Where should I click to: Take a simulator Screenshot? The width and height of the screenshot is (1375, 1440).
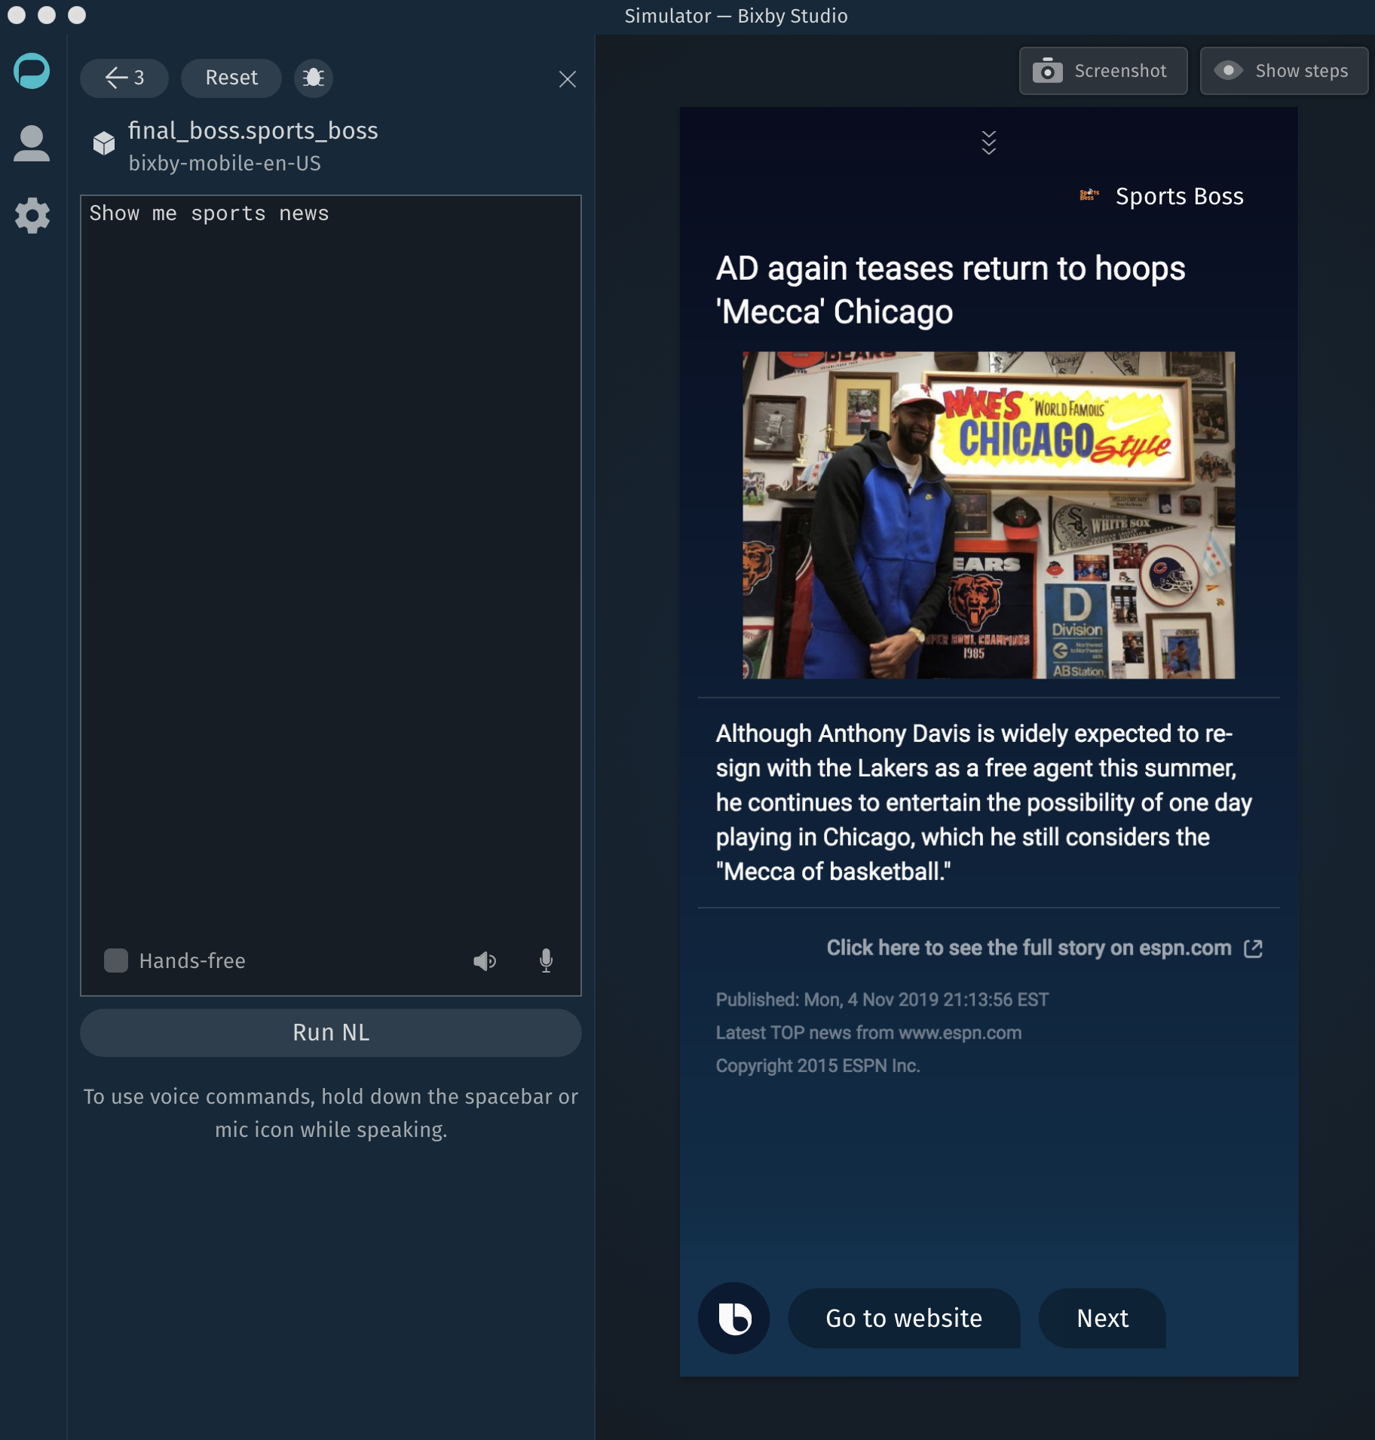point(1103,71)
